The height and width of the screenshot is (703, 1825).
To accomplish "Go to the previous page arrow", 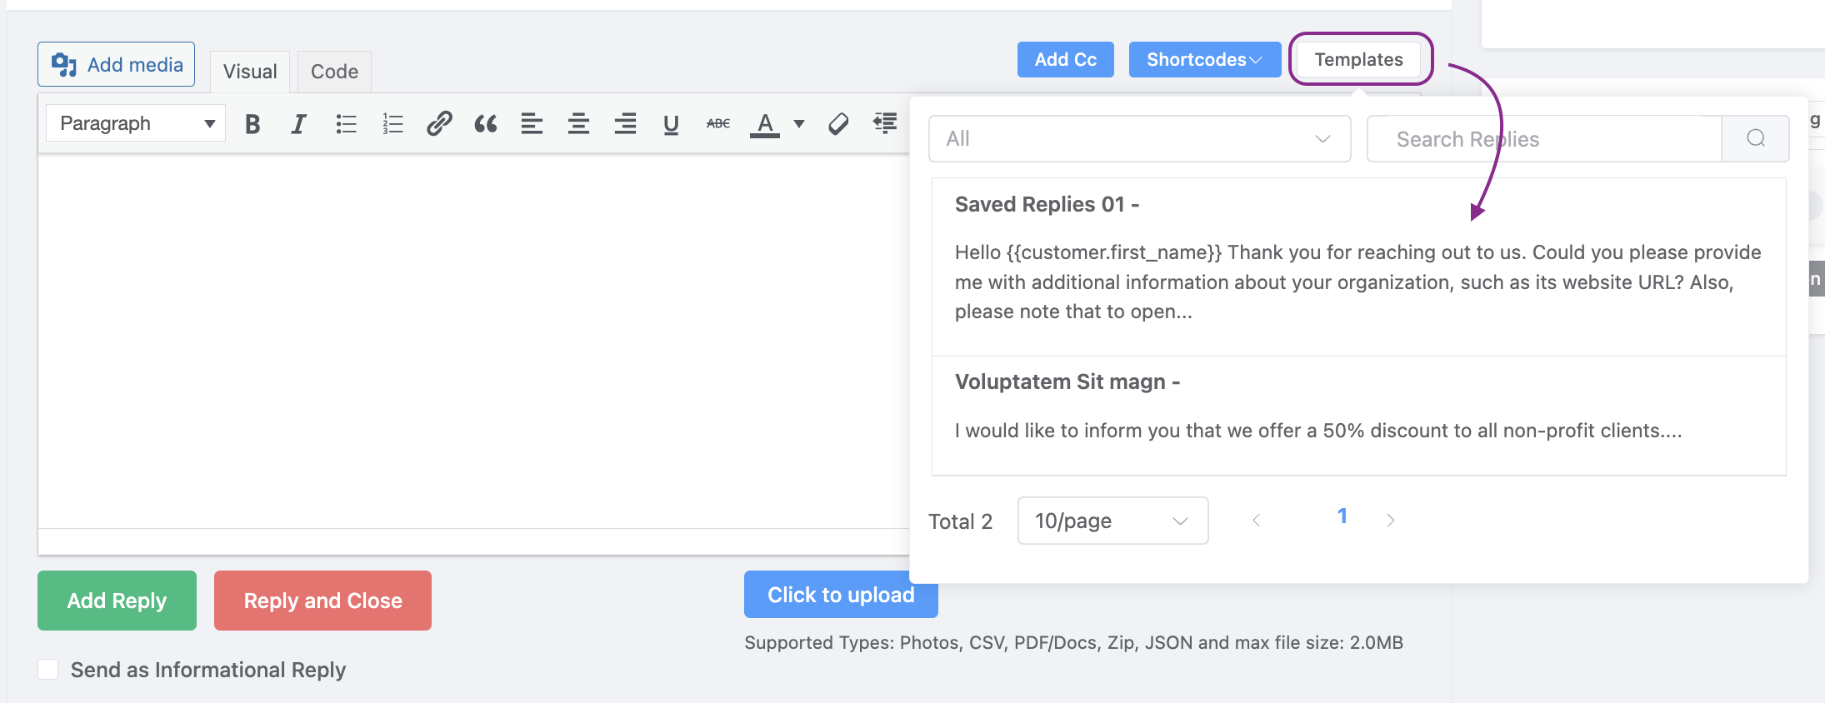I will [x=1257, y=521].
